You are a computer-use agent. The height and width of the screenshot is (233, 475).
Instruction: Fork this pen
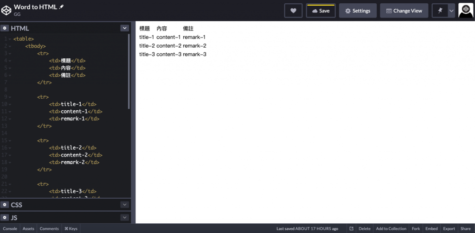point(416,229)
